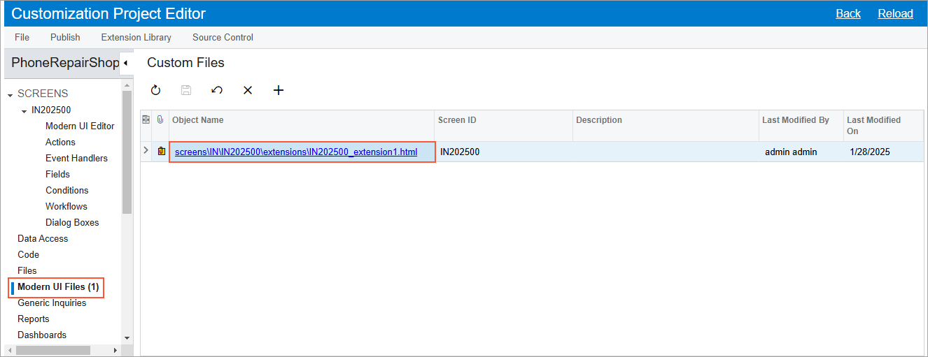The width and height of the screenshot is (928, 357).
Task: Collapse the IN202500 tree node
Action: point(24,110)
